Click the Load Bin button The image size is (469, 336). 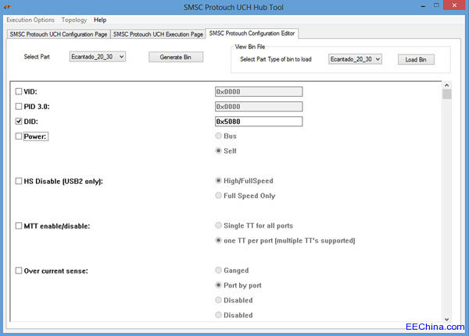pyautogui.click(x=416, y=59)
